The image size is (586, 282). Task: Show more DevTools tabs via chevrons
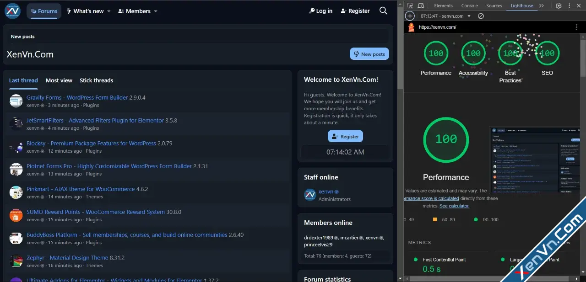pyautogui.click(x=542, y=5)
